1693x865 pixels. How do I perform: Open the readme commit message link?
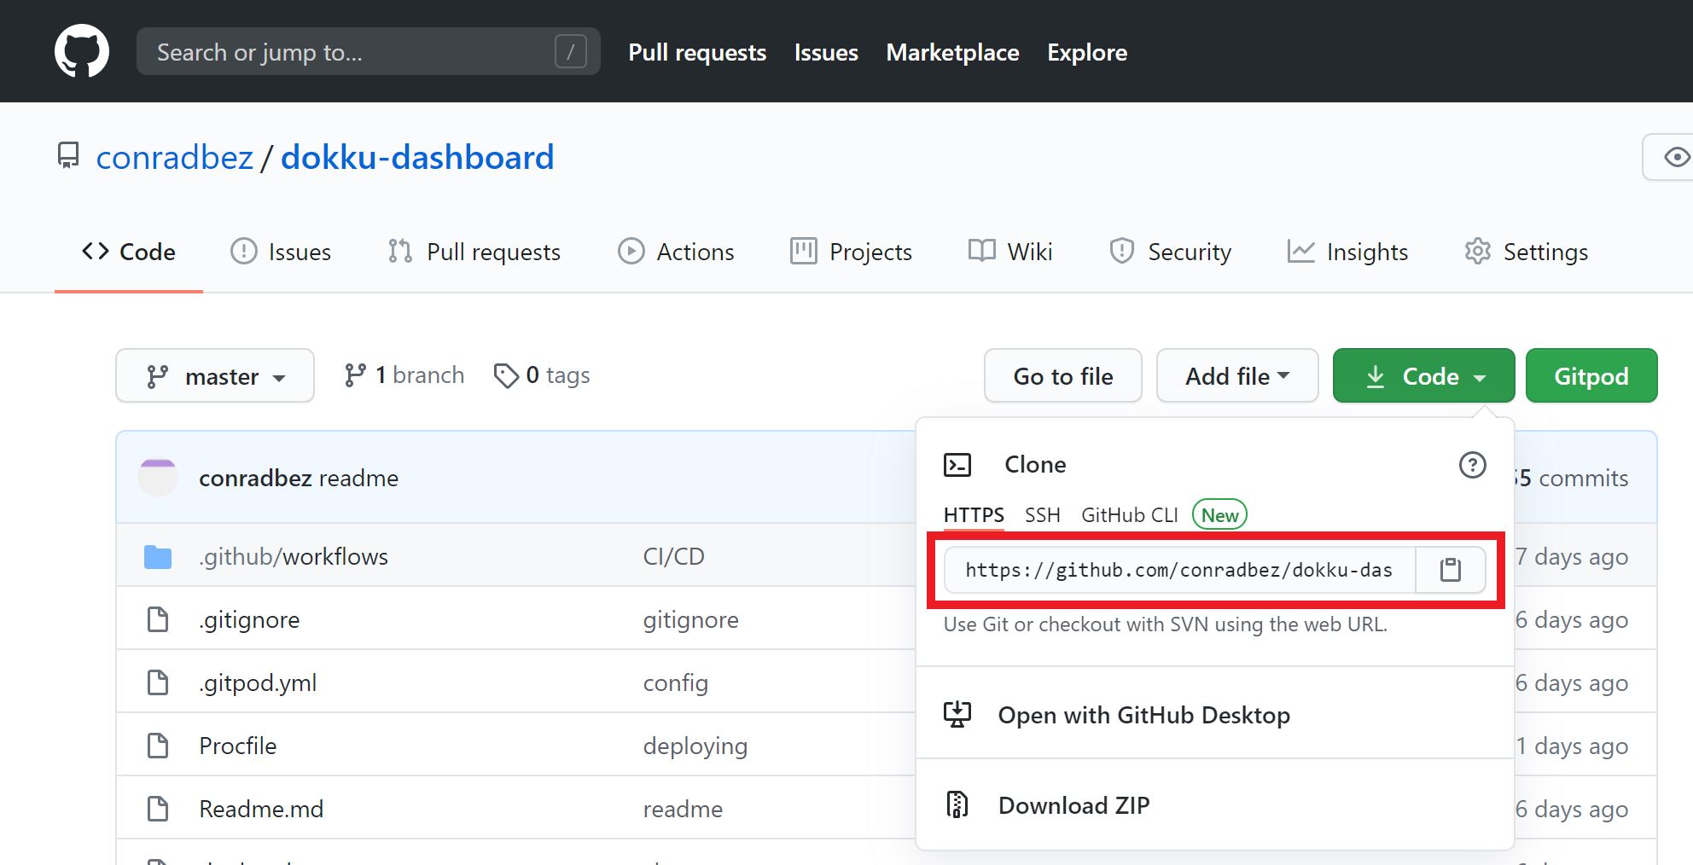tap(358, 478)
